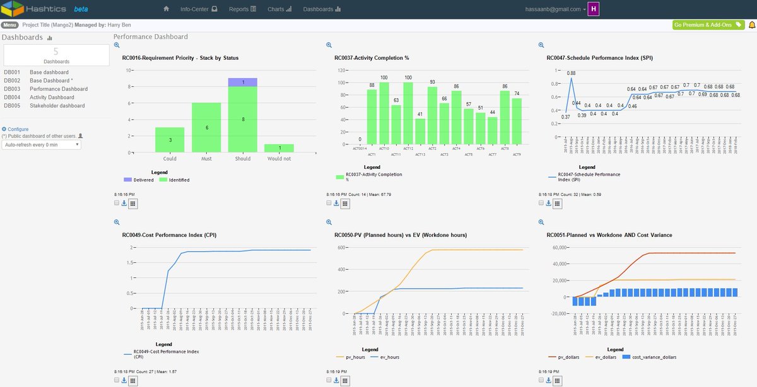Download the RC0051 Cost Variance chart
The height and width of the screenshot is (387, 757).
pyautogui.click(x=549, y=380)
